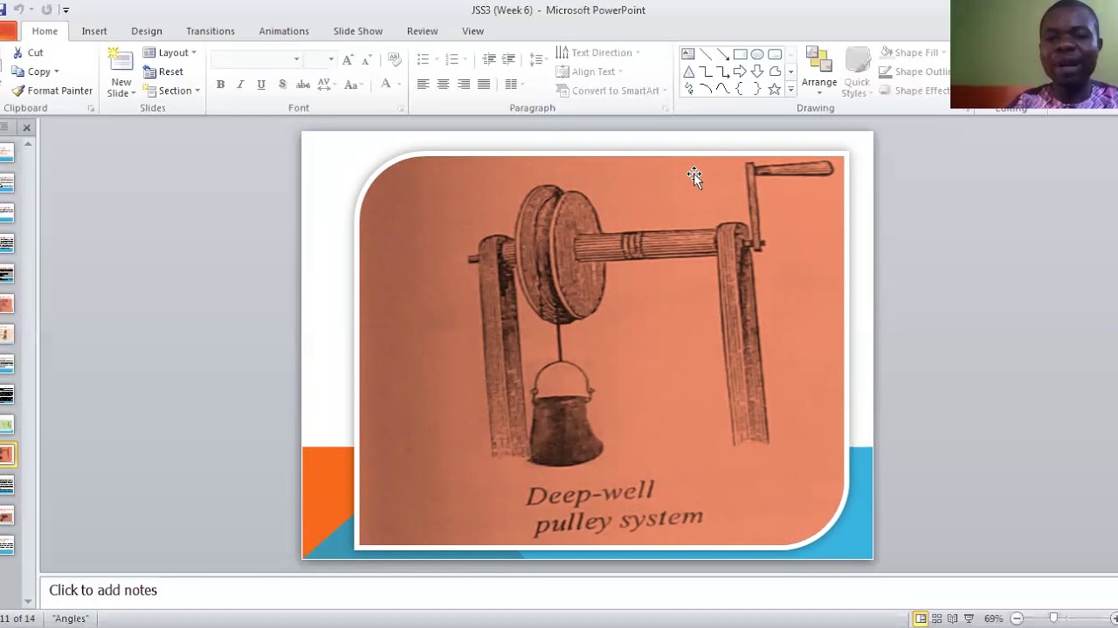
Task: Click the zoom out minus button
Action: 1017,618
